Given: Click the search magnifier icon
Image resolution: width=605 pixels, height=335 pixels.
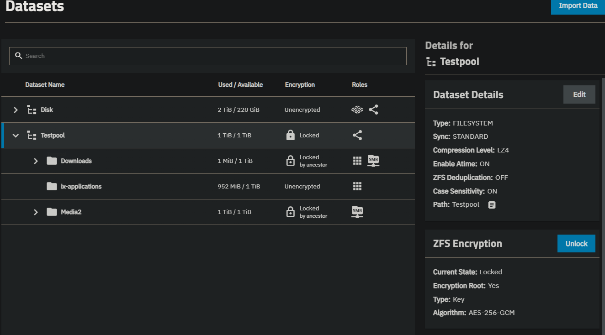Looking at the screenshot, I should (x=19, y=56).
